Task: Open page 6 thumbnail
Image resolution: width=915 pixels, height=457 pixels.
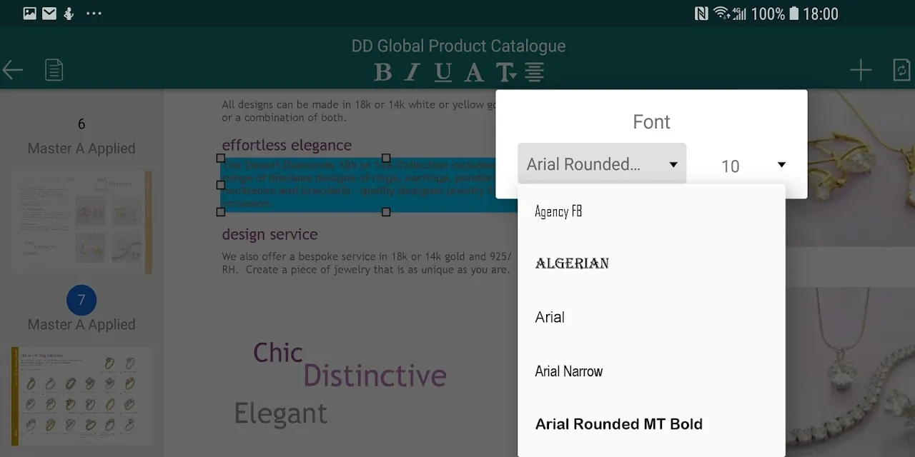Action: (81, 221)
